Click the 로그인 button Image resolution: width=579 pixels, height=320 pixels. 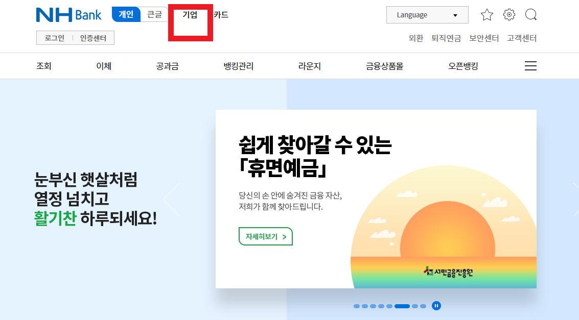[54, 37]
